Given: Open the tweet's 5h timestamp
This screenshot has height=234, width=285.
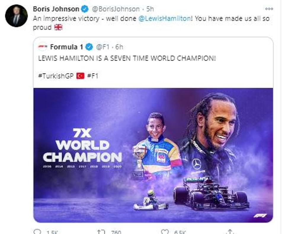Looking at the screenshot, I should click(150, 9).
